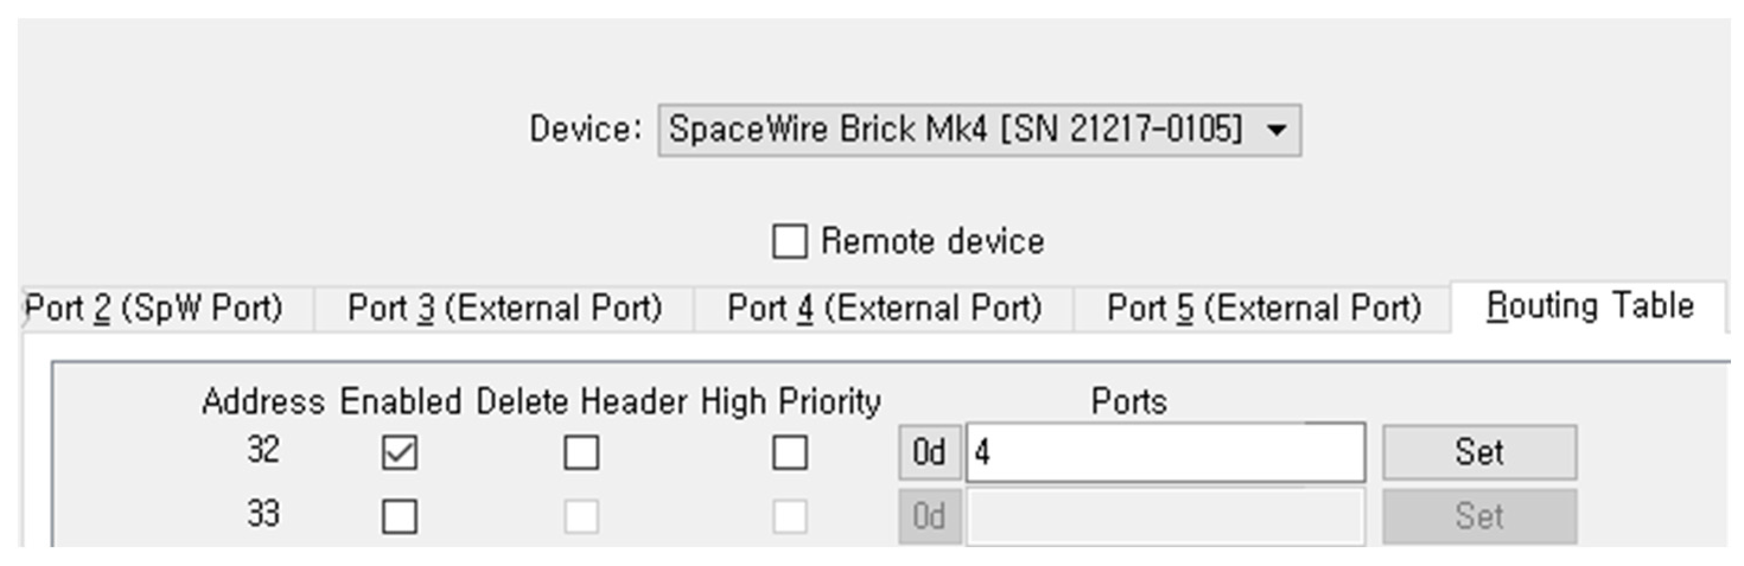Tick High Priority for address 33

[x=789, y=517]
